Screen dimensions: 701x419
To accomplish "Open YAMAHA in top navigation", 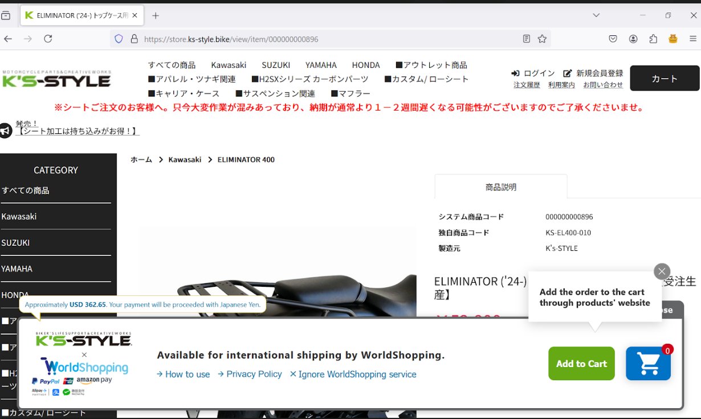I will click(x=321, y=65).
